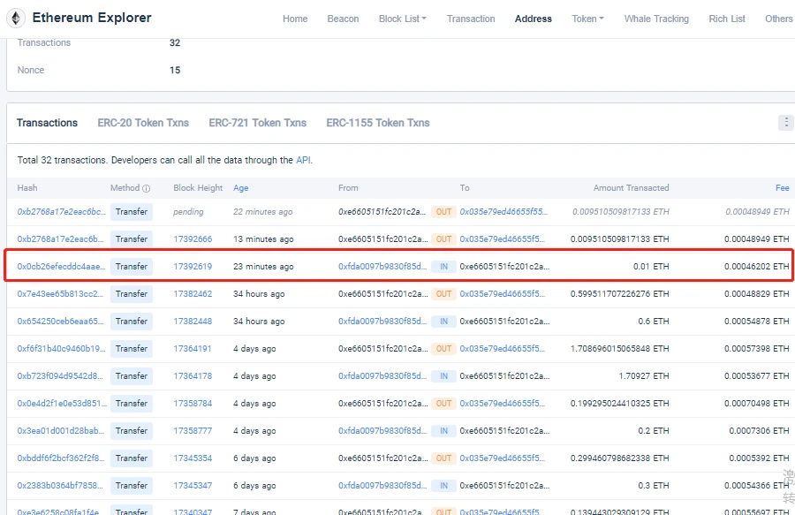Click the Method column info icon
The image size is (795, 515).
pyautogui.click(x=147, y=188)
